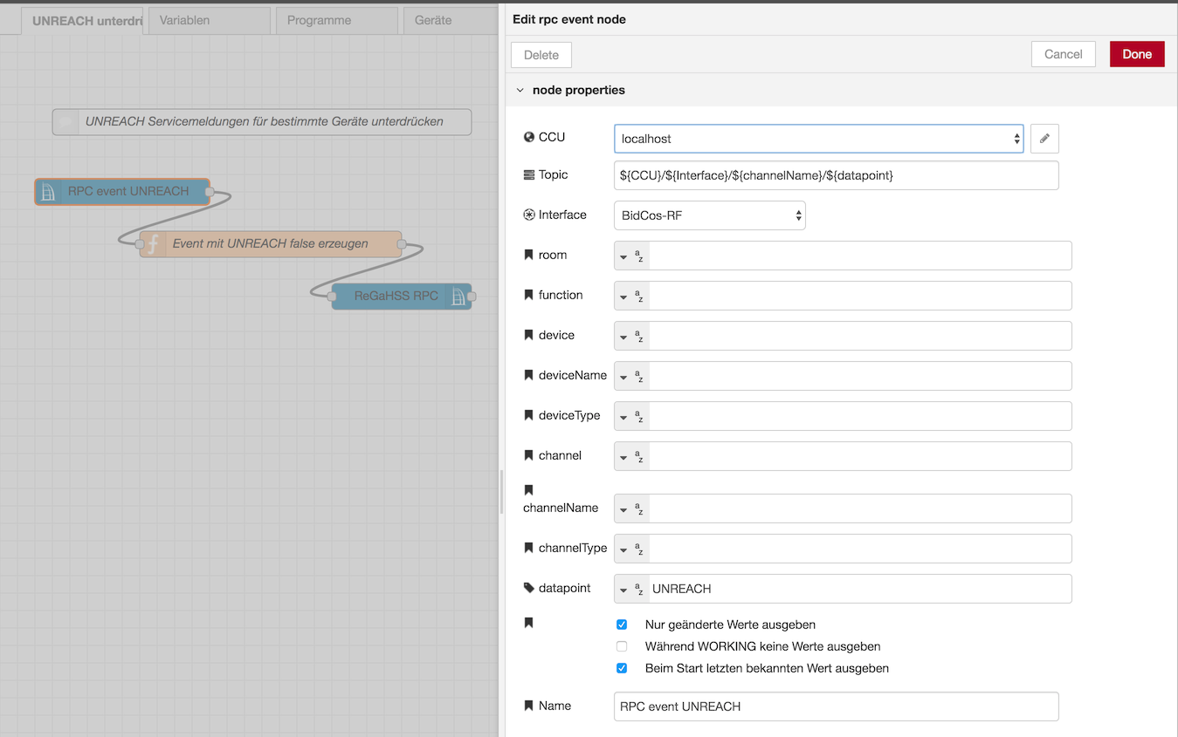
Task: Click the globe icon next to CCU label
Action: click(528, 137)
